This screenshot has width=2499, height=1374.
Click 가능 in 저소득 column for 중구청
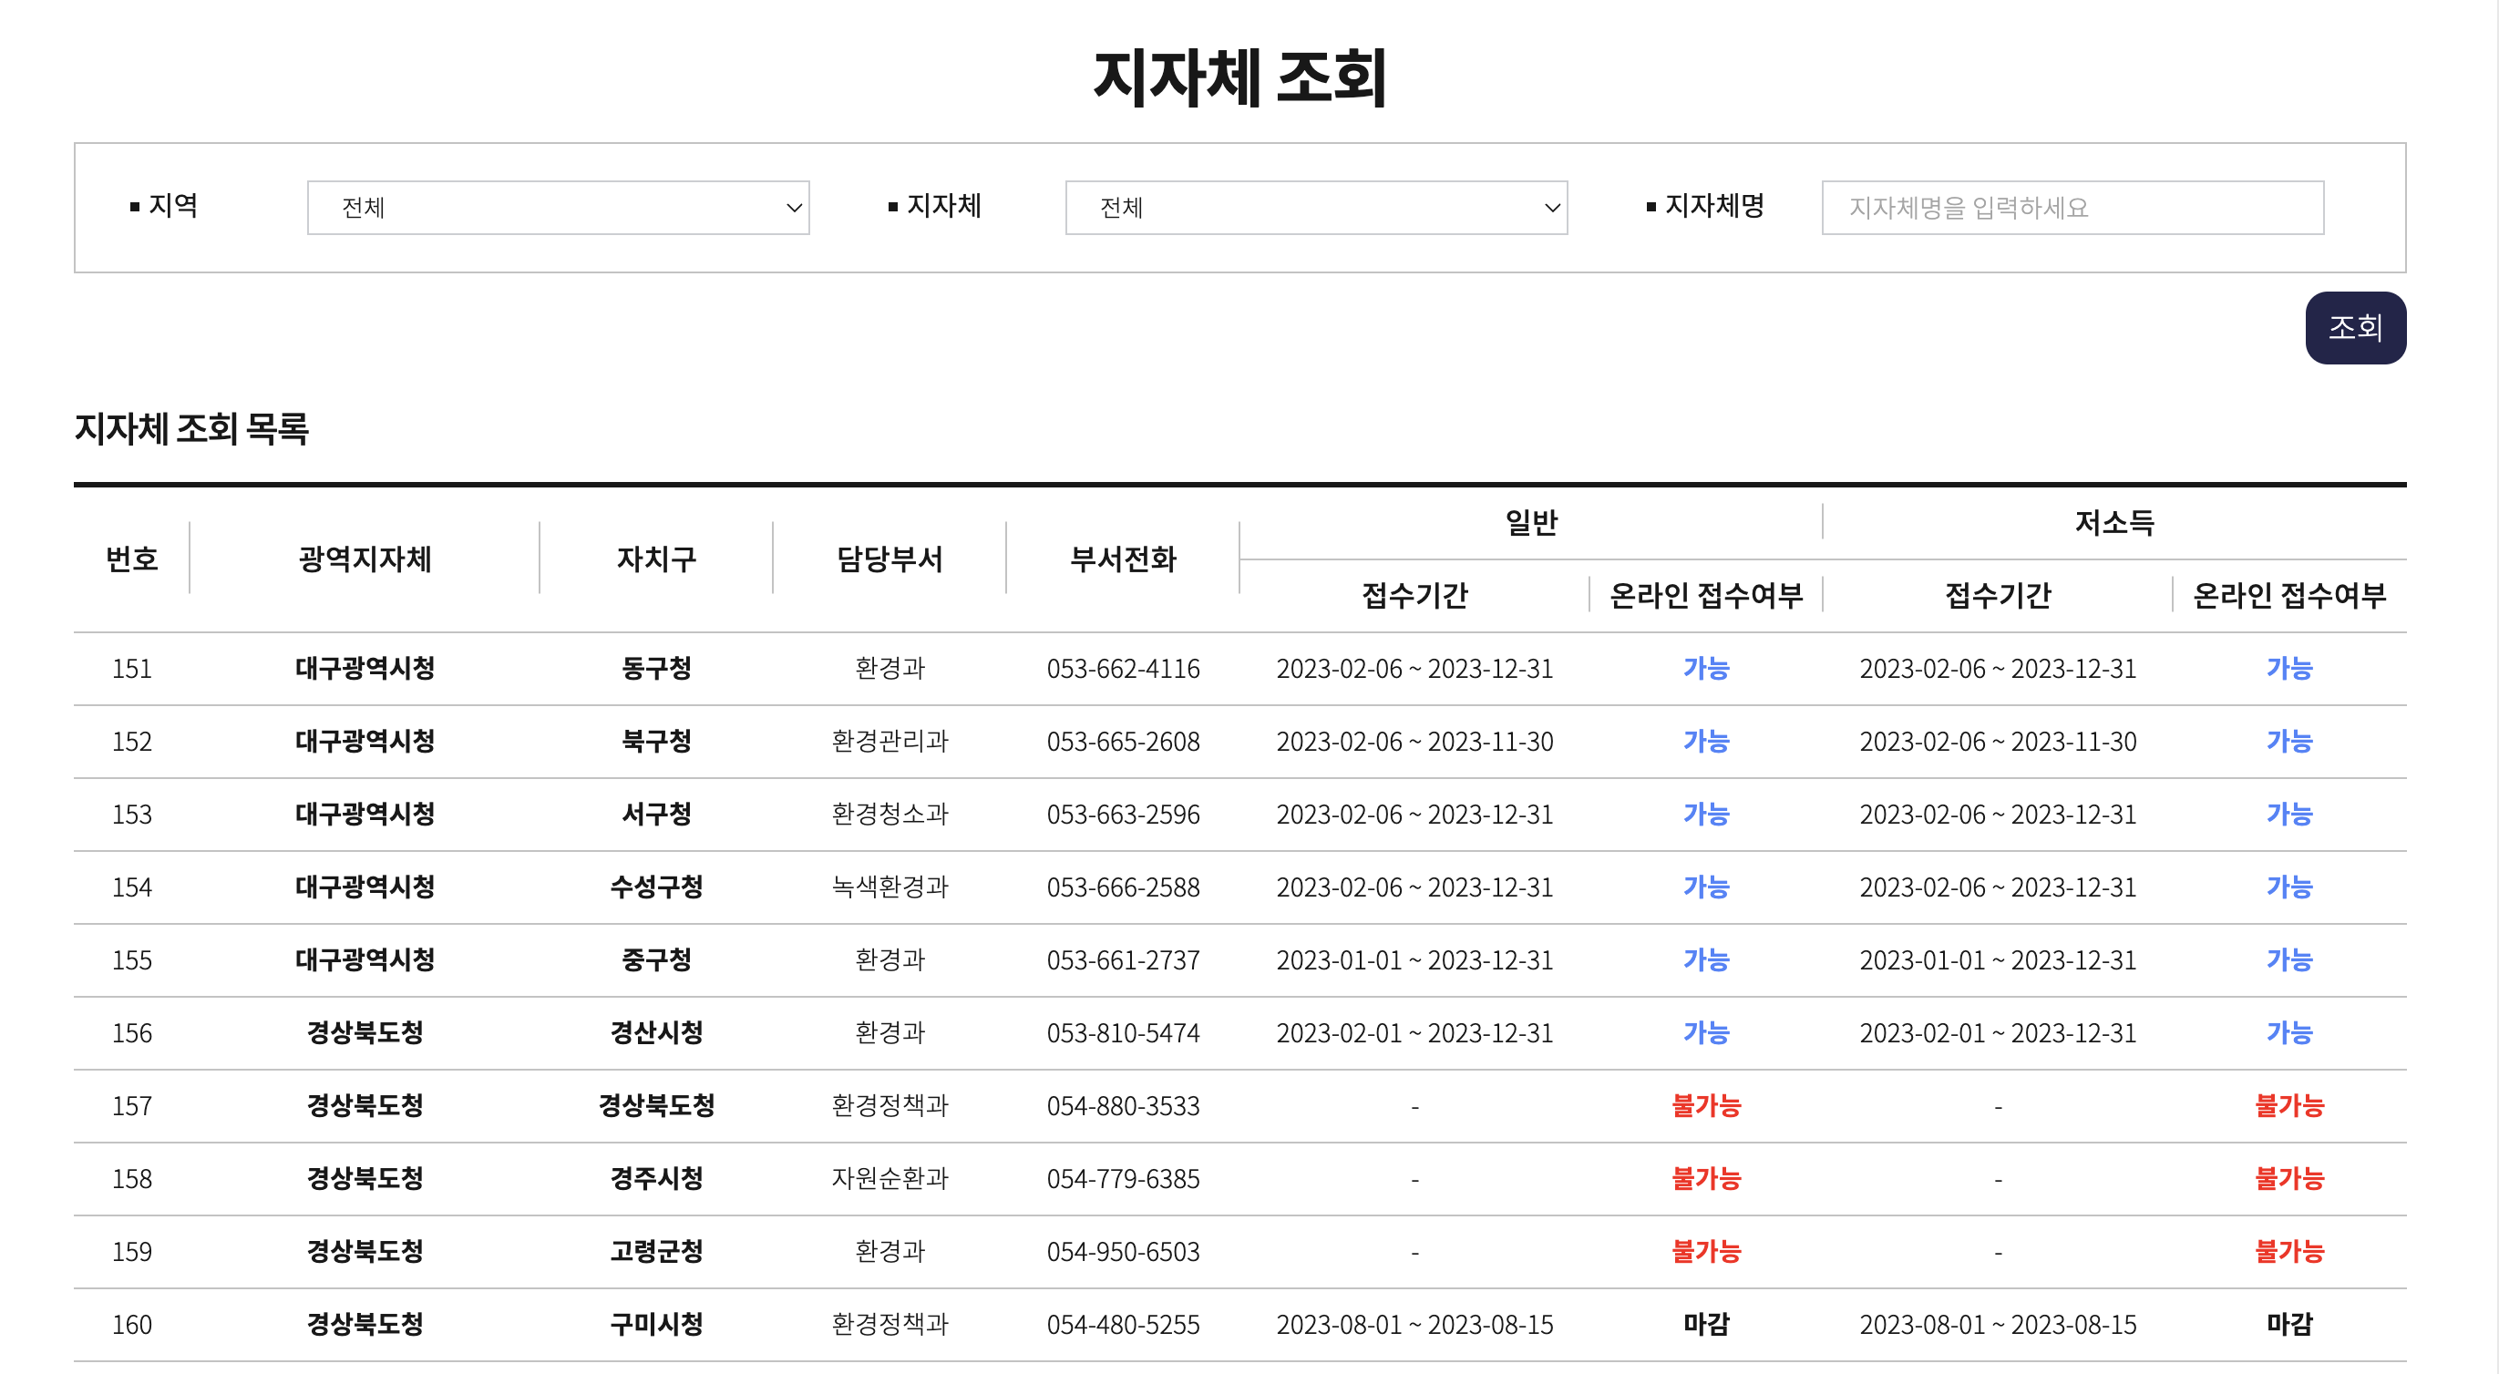click(x=2288, y=959)
